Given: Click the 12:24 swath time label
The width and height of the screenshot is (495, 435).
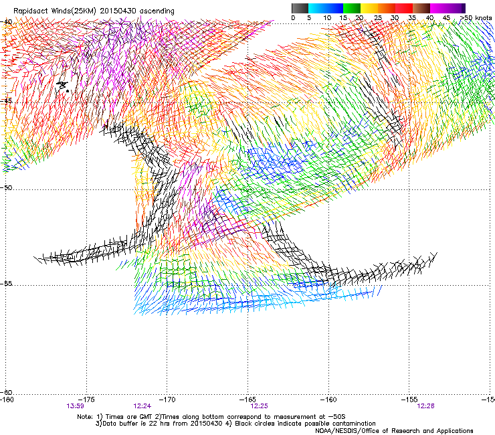Looking at the screenshot, I should coord(142,406).
